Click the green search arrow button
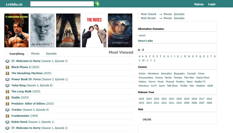 click(97, 4)
